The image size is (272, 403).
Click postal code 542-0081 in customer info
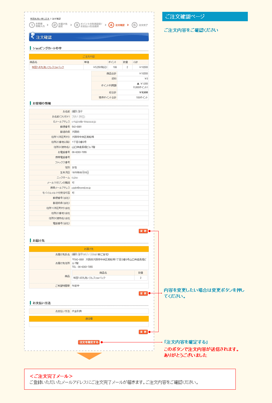(77, 127)
